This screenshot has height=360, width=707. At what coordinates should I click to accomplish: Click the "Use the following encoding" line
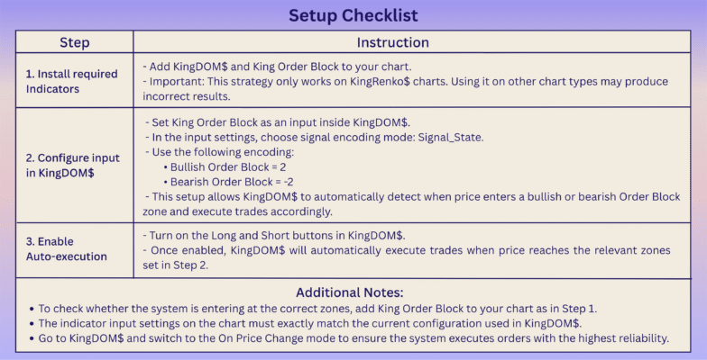coord(216,150)
